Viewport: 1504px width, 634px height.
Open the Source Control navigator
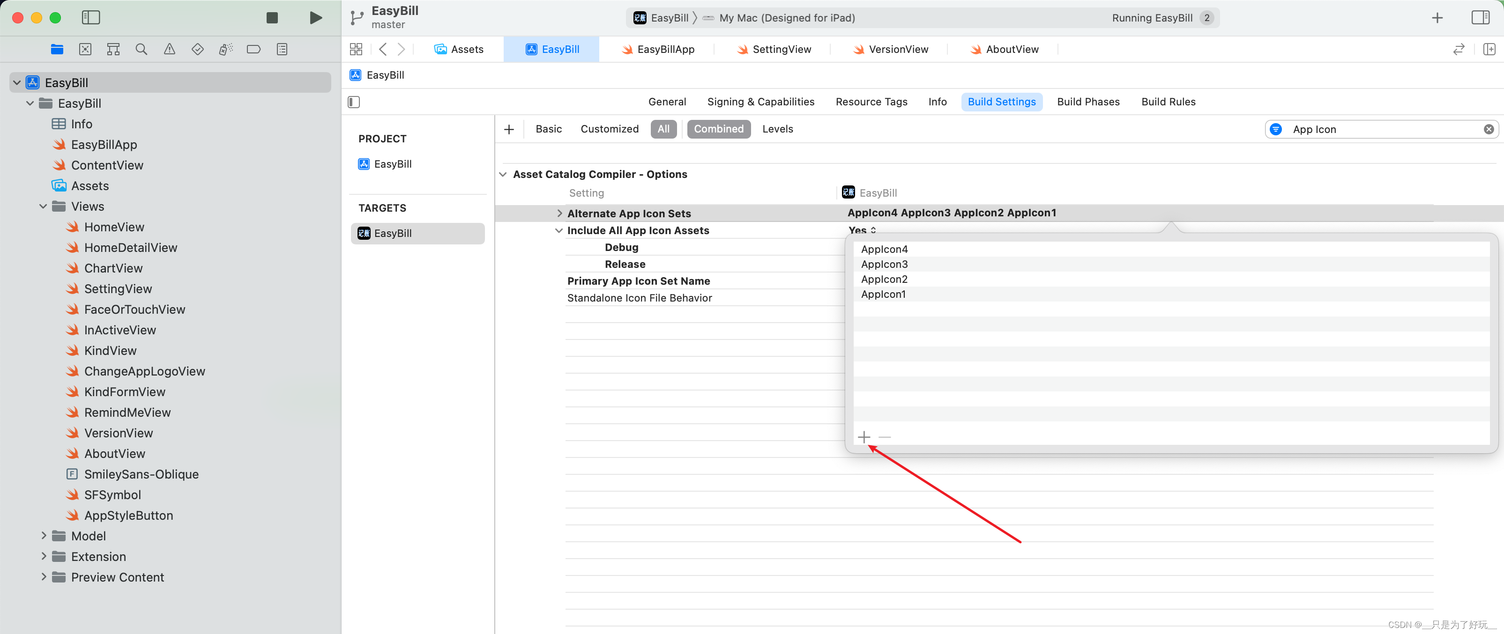(85, 49)
